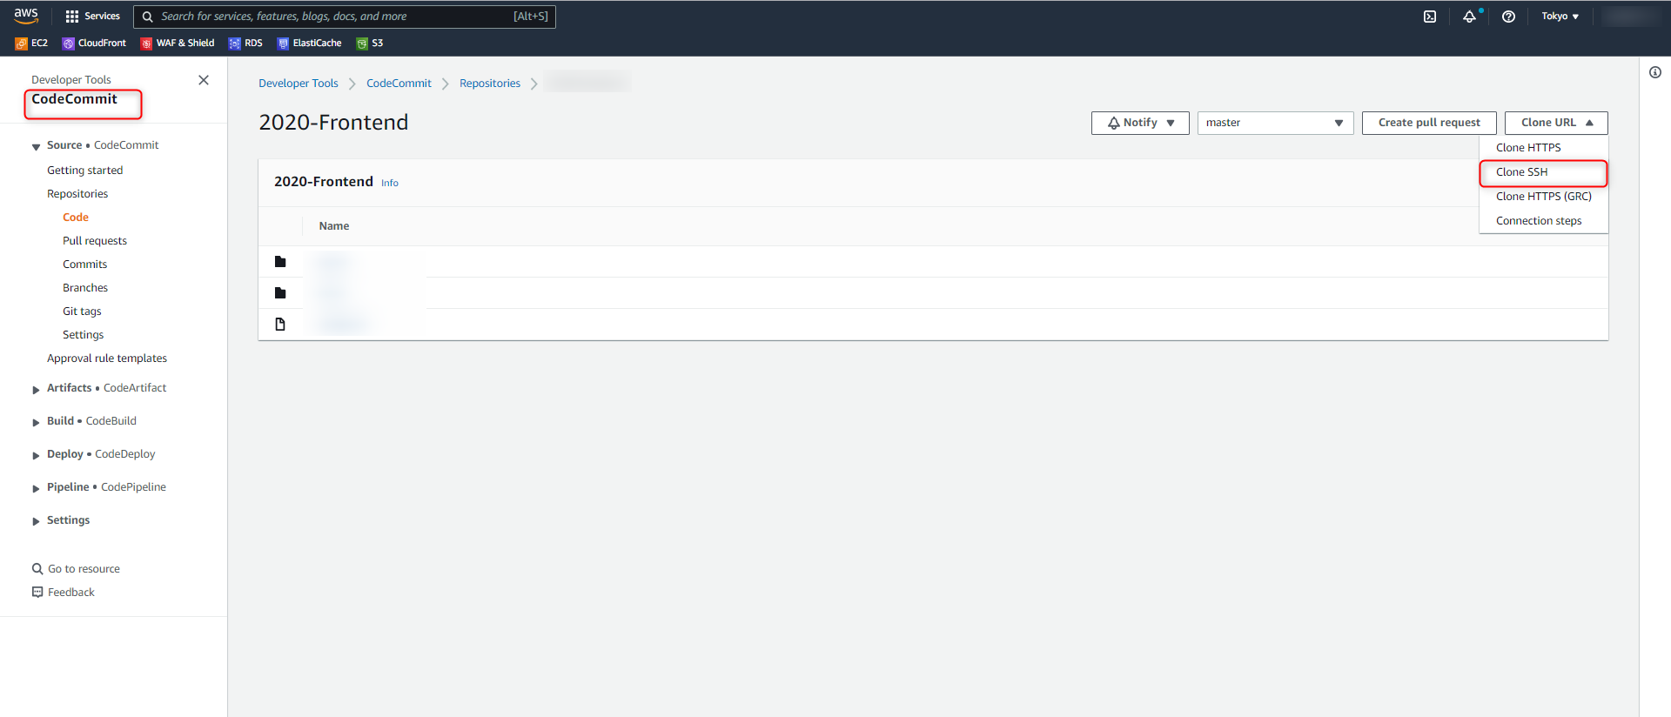Click Create pull request button
Screen dimensions: 1671x717
[1429, 123]
